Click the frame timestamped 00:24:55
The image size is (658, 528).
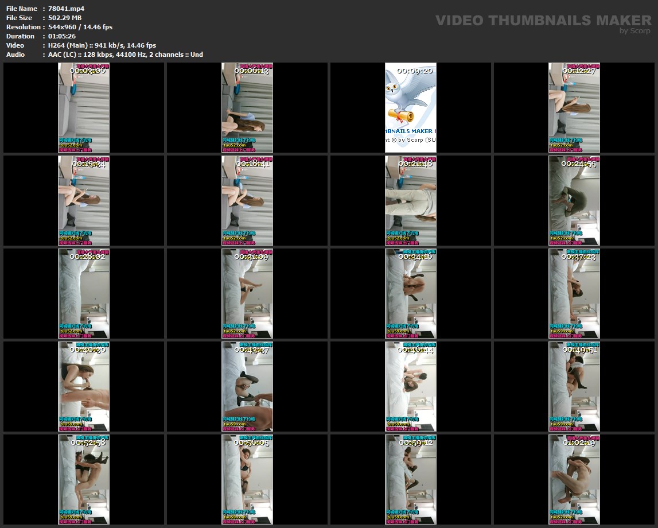[574, 200]
